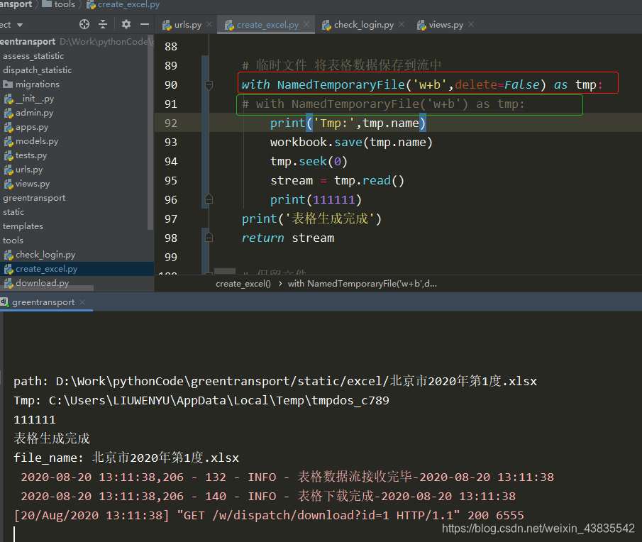
Task: Select the dispatch_statistic folder in tree
Action: [38, 70]
